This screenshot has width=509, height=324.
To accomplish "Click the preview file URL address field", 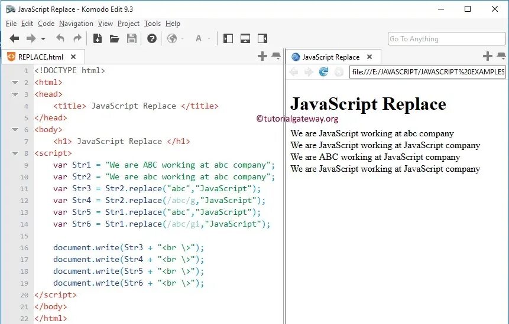I will (x=427, y=71).
